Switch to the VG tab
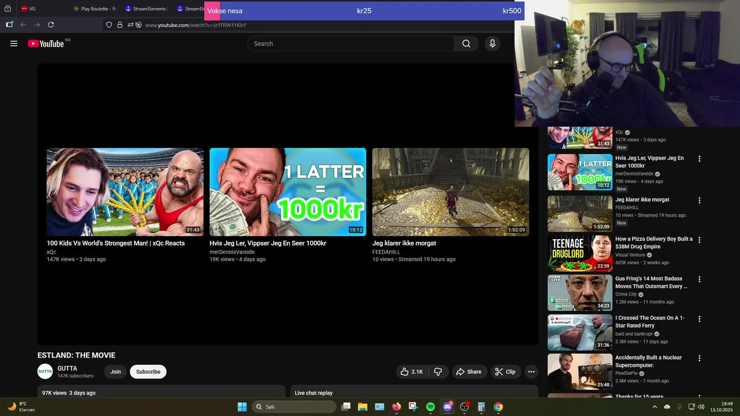This screenshot has width=740, height=416. click(x=32, y=9)
